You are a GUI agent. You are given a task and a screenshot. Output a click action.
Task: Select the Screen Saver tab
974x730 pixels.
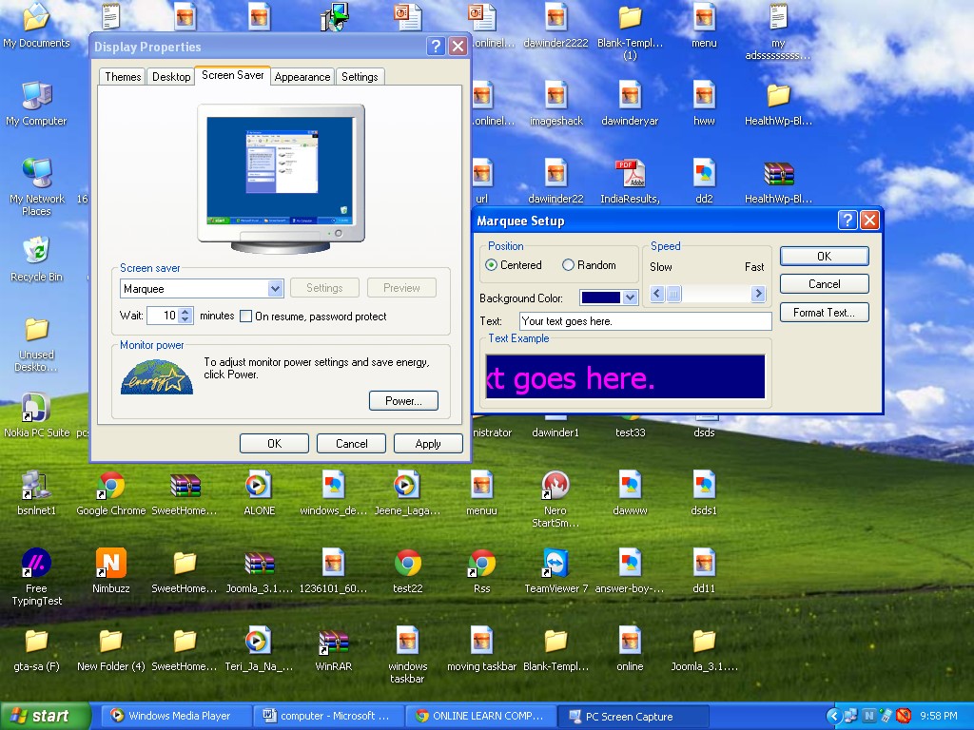pyautogui.click(x=232, y=74)
